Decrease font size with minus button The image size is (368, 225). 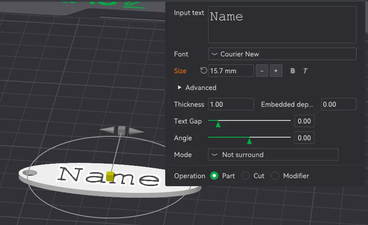pyautogui.click(x=262, y=71)
